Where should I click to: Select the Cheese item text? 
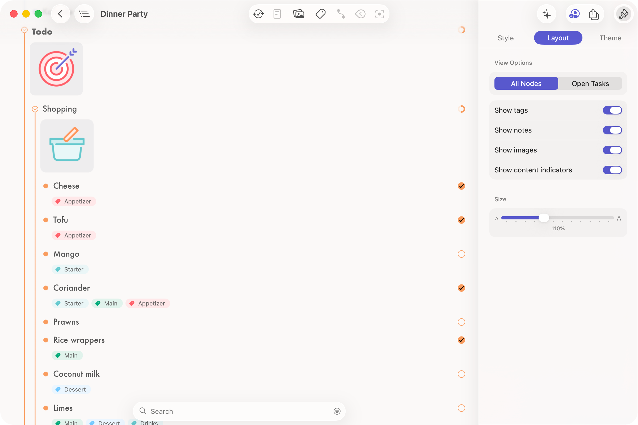66,186
